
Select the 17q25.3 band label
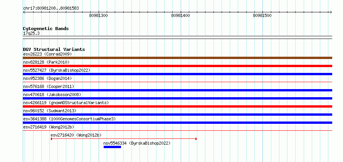(31, 34)
